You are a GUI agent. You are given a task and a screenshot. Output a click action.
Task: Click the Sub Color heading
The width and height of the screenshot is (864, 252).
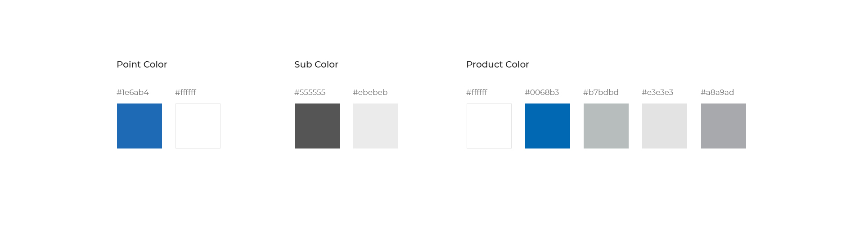point(316,64)
